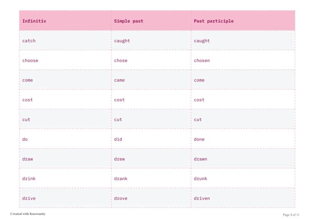Select the infinitive cell "do"
The width and height of the screenshot is (310, 219).
tap(25, 139)
